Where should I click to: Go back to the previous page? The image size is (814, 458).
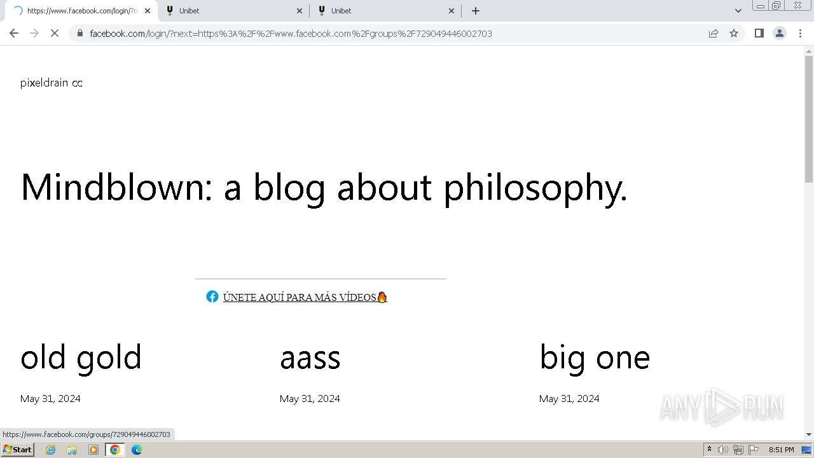pyautogui.click(x=14, y=33)
